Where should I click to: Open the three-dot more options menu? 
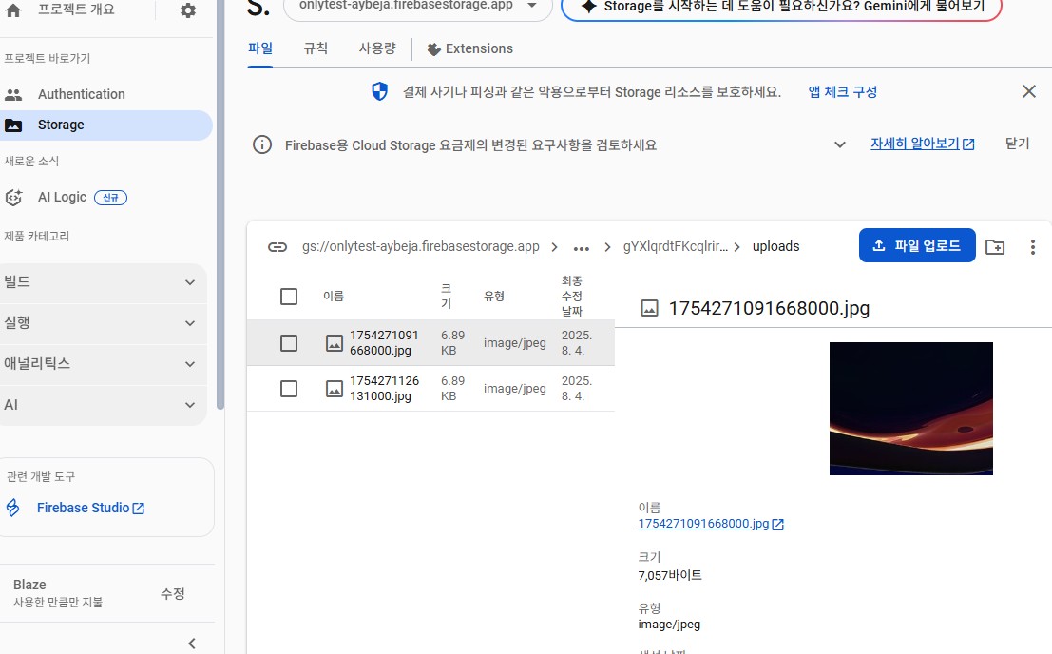[1033, 247]
